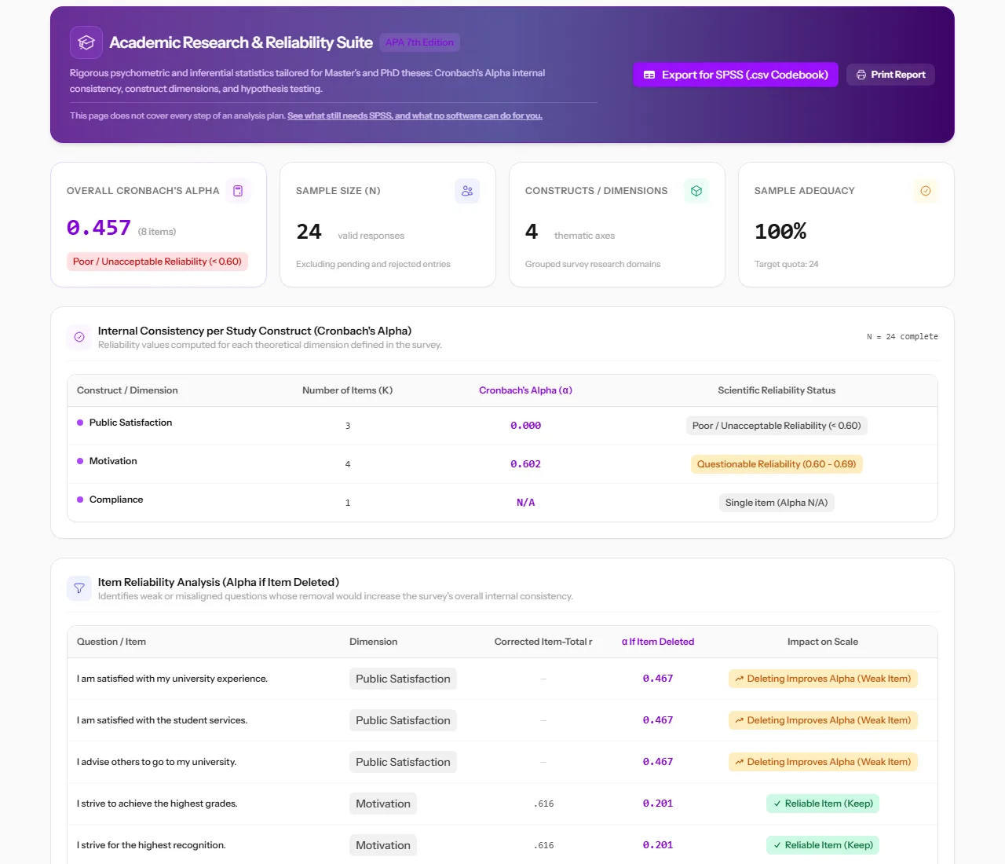Click the Sample Size users icon
Screen dimensions: 1005x864
(x=467, y=191)
